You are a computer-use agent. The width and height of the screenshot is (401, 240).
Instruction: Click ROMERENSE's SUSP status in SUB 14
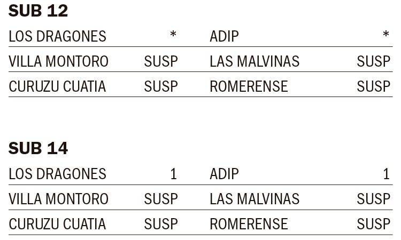(374, 224)
